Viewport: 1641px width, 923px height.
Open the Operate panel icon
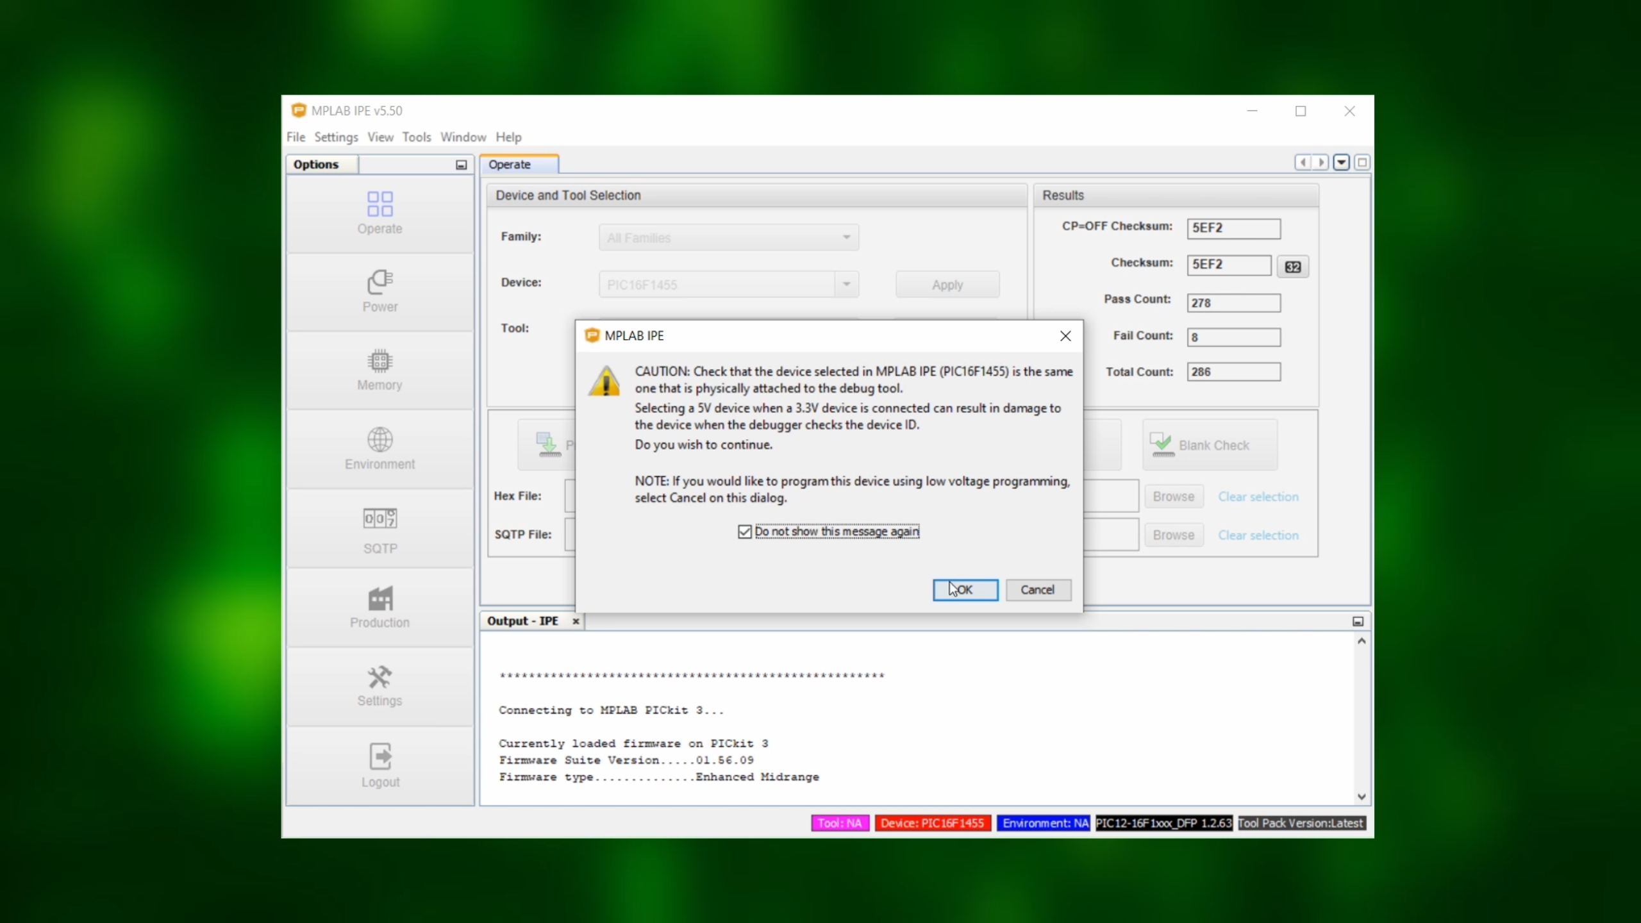click(x=379, y=204)
